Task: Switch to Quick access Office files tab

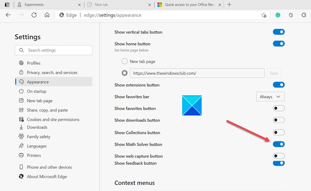Action: (189, 5)
